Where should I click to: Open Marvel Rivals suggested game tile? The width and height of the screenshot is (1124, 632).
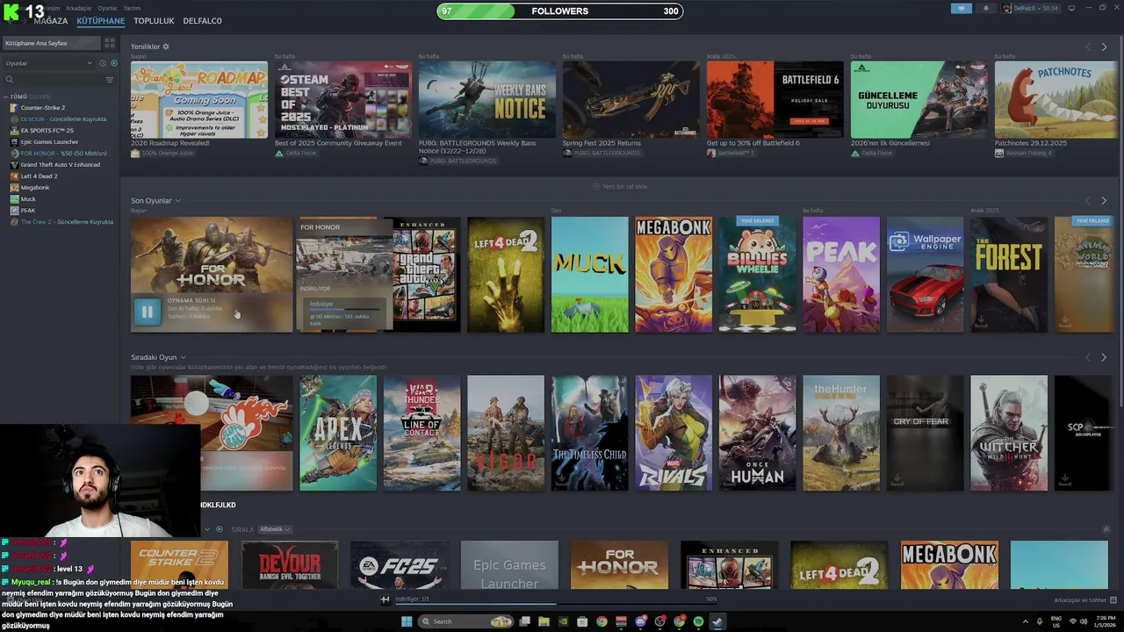point(674,434)
